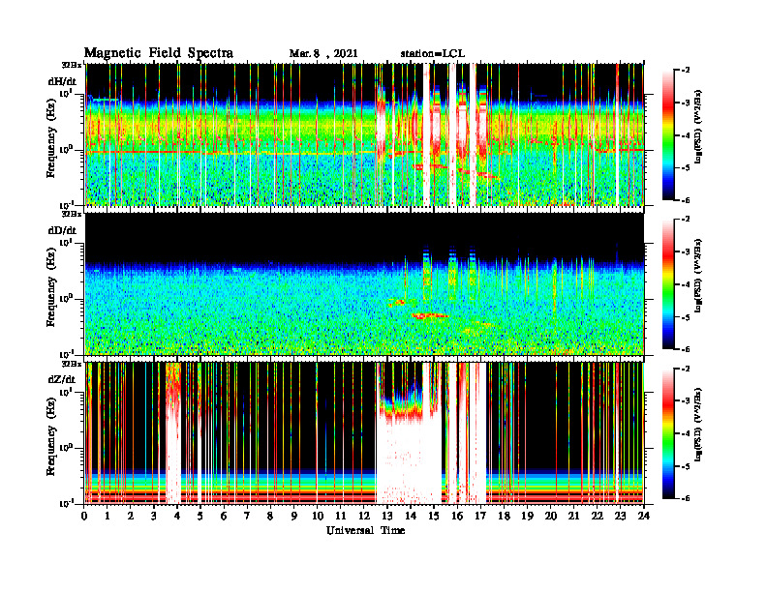This screenshot has width=767, height=592.
Task: Click the "-5" tick on dZ/dt color bar
Action: point(685,466)
